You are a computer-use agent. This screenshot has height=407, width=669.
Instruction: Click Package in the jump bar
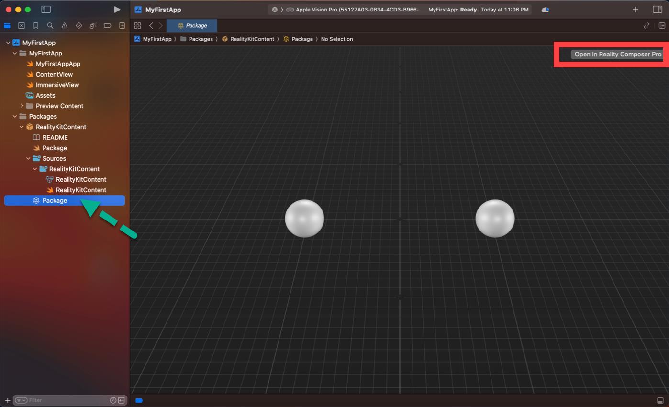[x=298, y=39]
